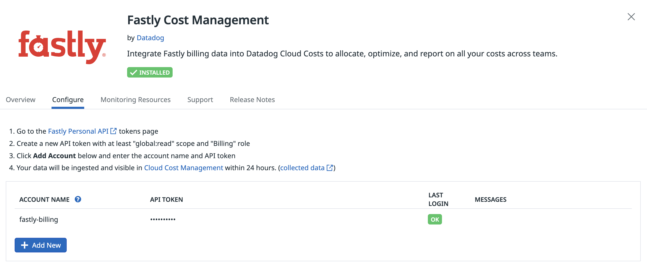Click the Fastly Cost Management title
The image size is (647, 272).
click(198, 20)
